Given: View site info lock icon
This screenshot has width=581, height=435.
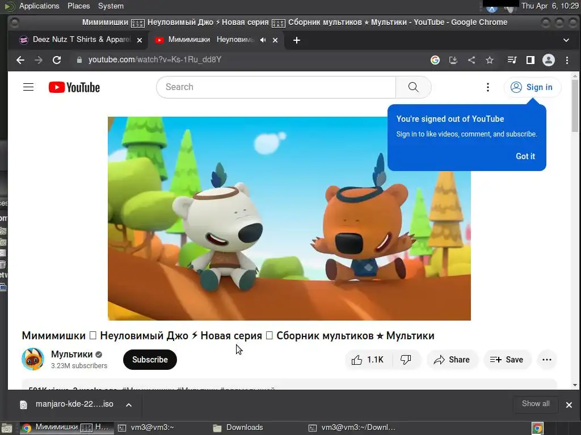Looking at the screenshot, I should point(79,60).
